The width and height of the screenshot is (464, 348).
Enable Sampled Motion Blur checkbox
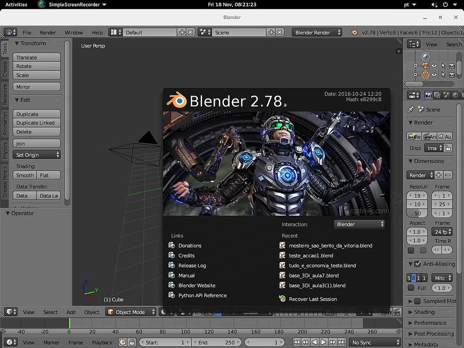[418, 301]
